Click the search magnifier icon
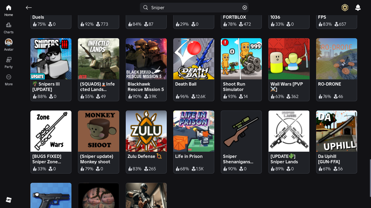Screen dimensions: 371x208 point(146,8)
